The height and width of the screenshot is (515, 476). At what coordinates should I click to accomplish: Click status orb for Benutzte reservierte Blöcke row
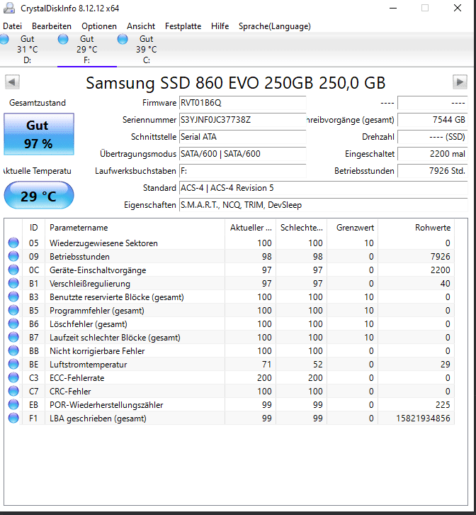(13, 297)
